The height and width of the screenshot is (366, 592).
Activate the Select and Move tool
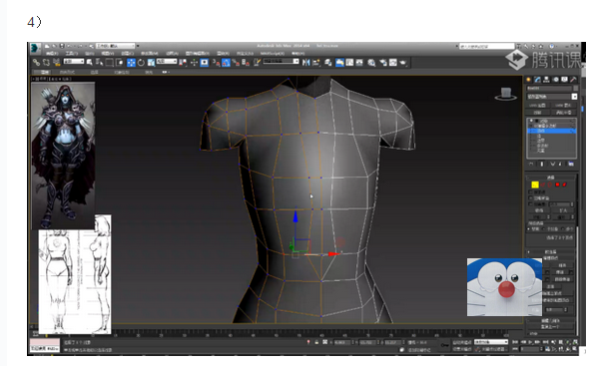(131, 62)
